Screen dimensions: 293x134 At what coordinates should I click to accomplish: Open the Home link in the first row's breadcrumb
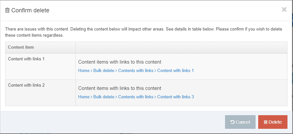pyautogui.click(x=84, y=70)
